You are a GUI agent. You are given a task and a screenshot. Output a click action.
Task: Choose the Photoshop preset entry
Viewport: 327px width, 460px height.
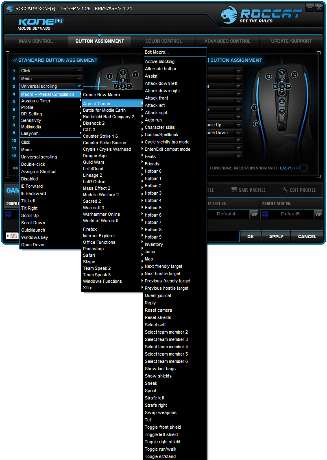112,249
